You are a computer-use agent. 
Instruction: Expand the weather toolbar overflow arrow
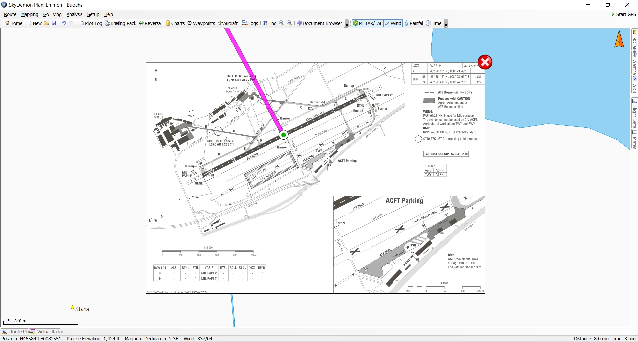446,24
